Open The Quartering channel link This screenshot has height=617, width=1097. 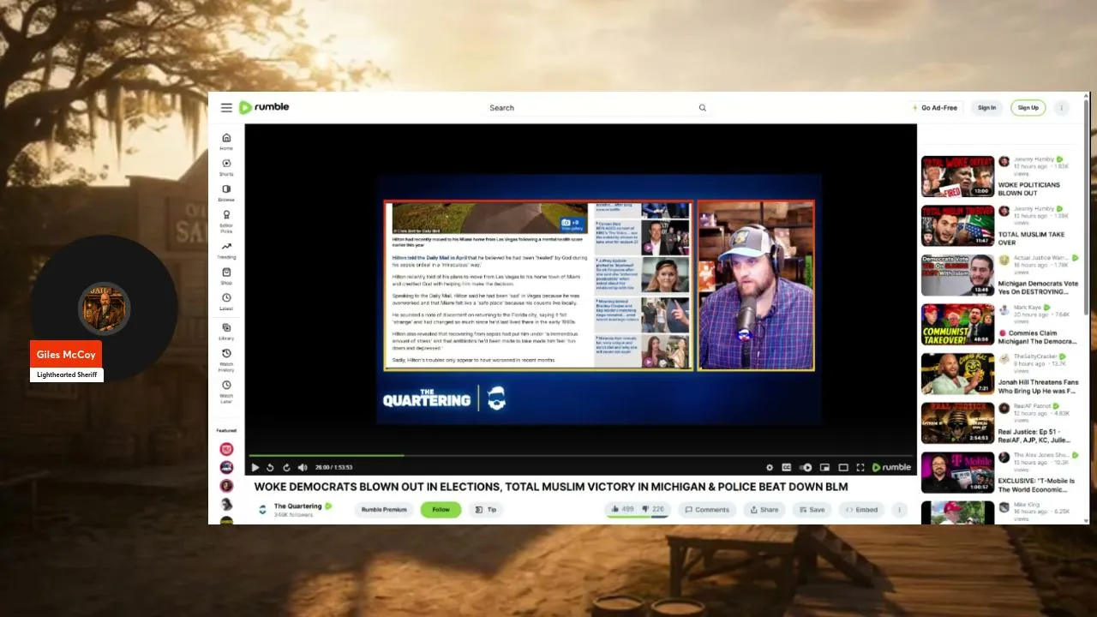297,506
